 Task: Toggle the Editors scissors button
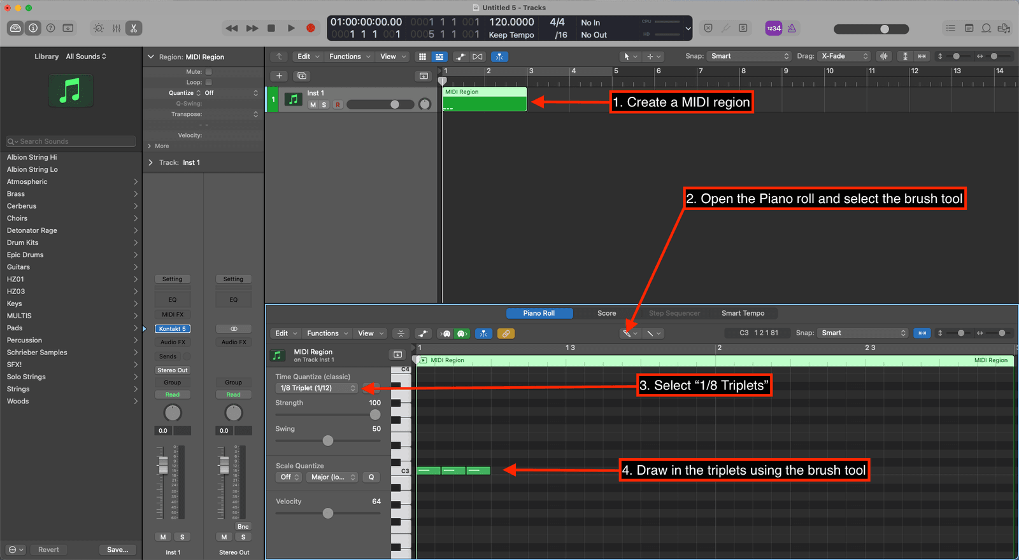coord(134,28)
